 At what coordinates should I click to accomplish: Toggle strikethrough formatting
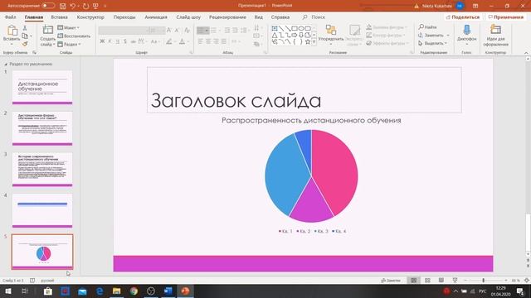133,41
